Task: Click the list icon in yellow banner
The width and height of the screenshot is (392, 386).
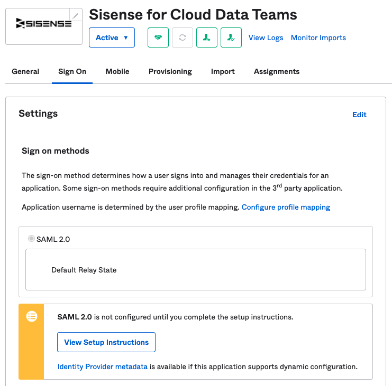Action: (32, 316)
